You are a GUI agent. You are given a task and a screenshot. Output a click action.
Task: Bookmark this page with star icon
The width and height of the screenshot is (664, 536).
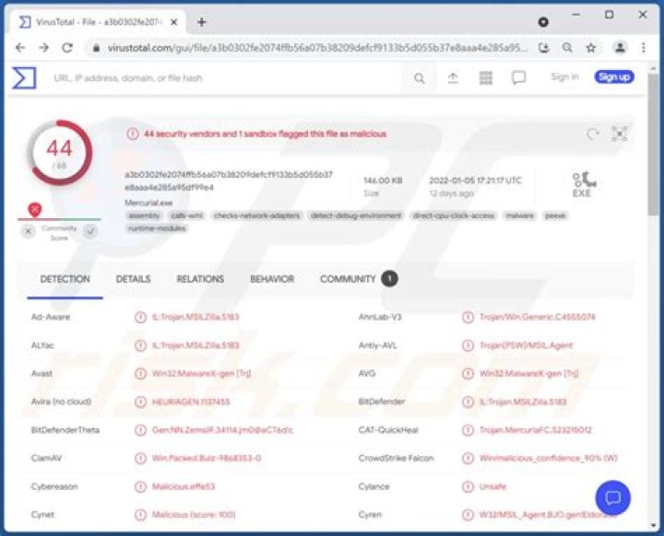pyautogui.click(x=590, y=47)
